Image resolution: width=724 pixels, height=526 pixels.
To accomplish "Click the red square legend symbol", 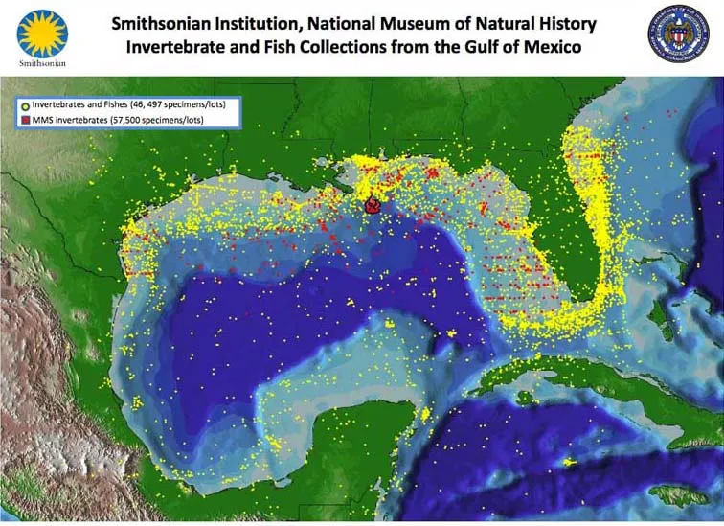I will tap(26, 120).
